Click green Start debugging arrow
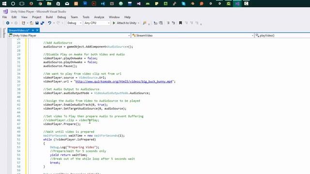Image resolution: width=310 pixels, height=174 pixels. 114,23
